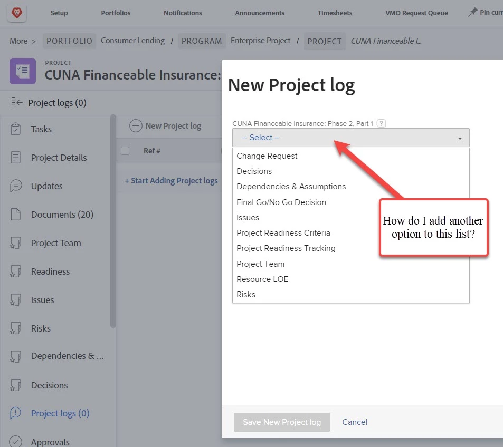Click Cancel in the dialog
The width and height of the screenshot is (503, 447).
(x=355, y=422)
